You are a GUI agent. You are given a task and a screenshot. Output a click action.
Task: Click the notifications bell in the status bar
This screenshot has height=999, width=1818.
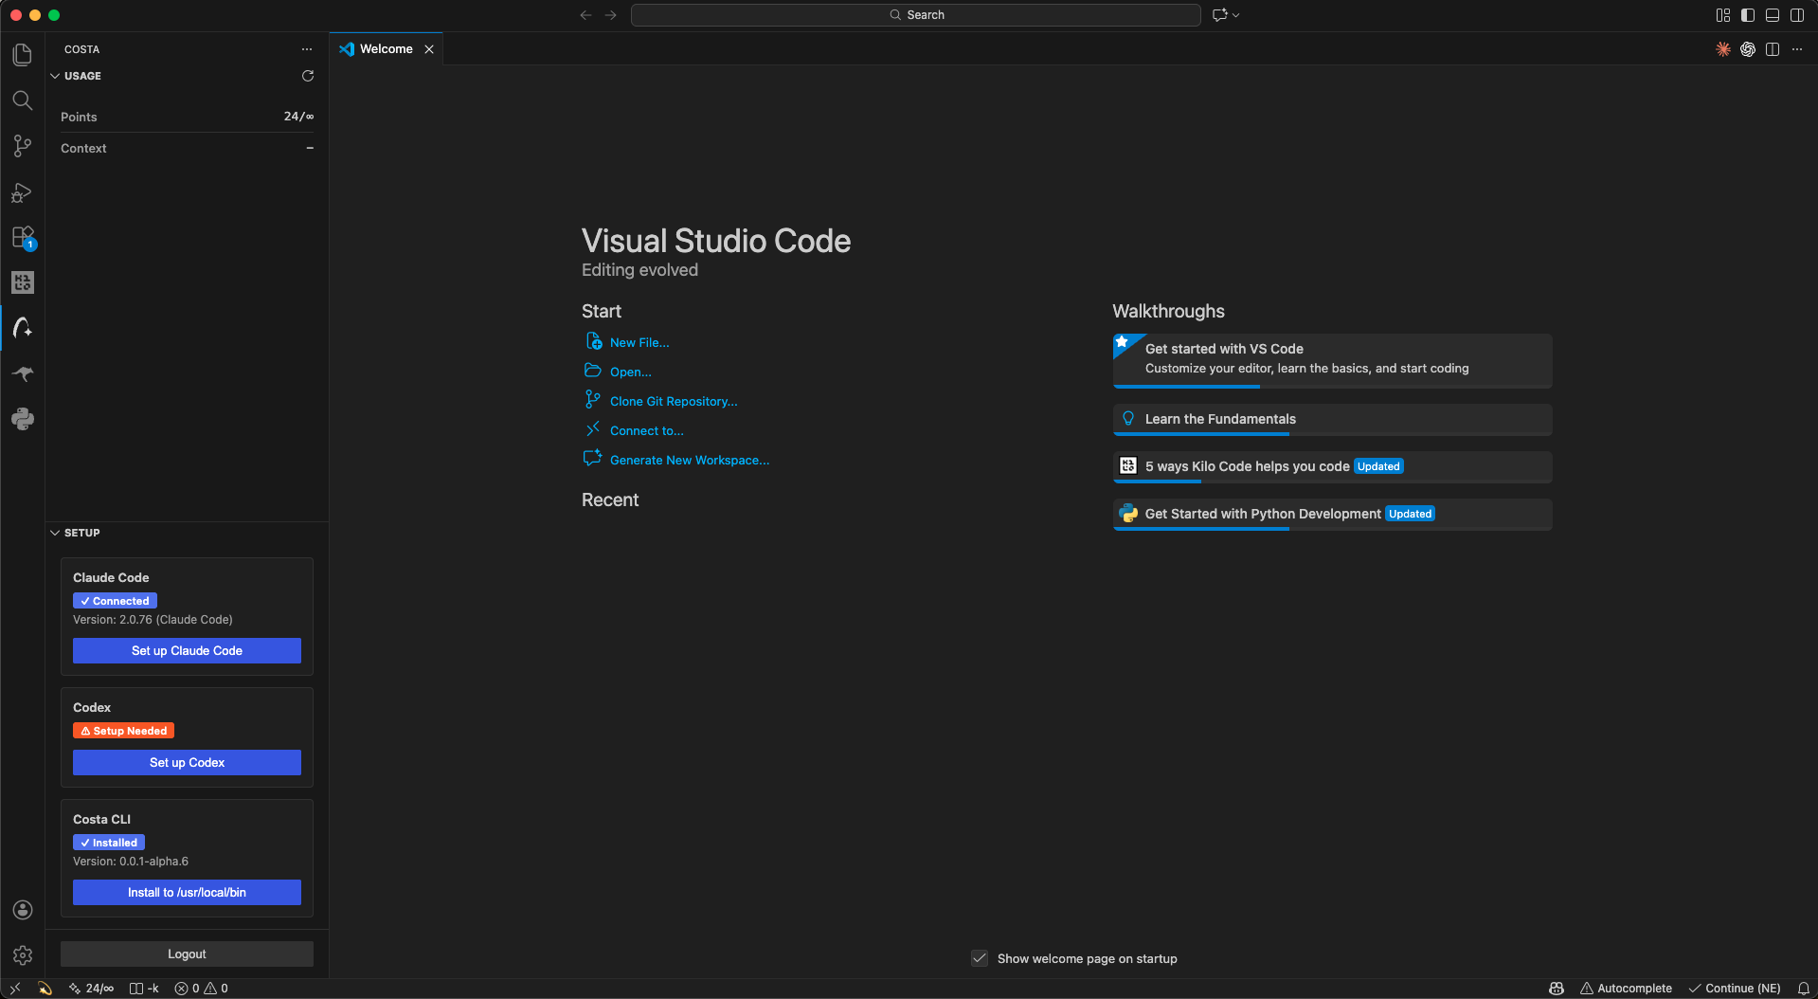click(1802, 988)
